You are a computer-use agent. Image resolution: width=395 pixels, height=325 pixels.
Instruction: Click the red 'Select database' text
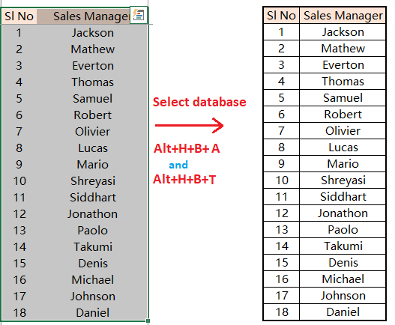click(x=199, y=102)
